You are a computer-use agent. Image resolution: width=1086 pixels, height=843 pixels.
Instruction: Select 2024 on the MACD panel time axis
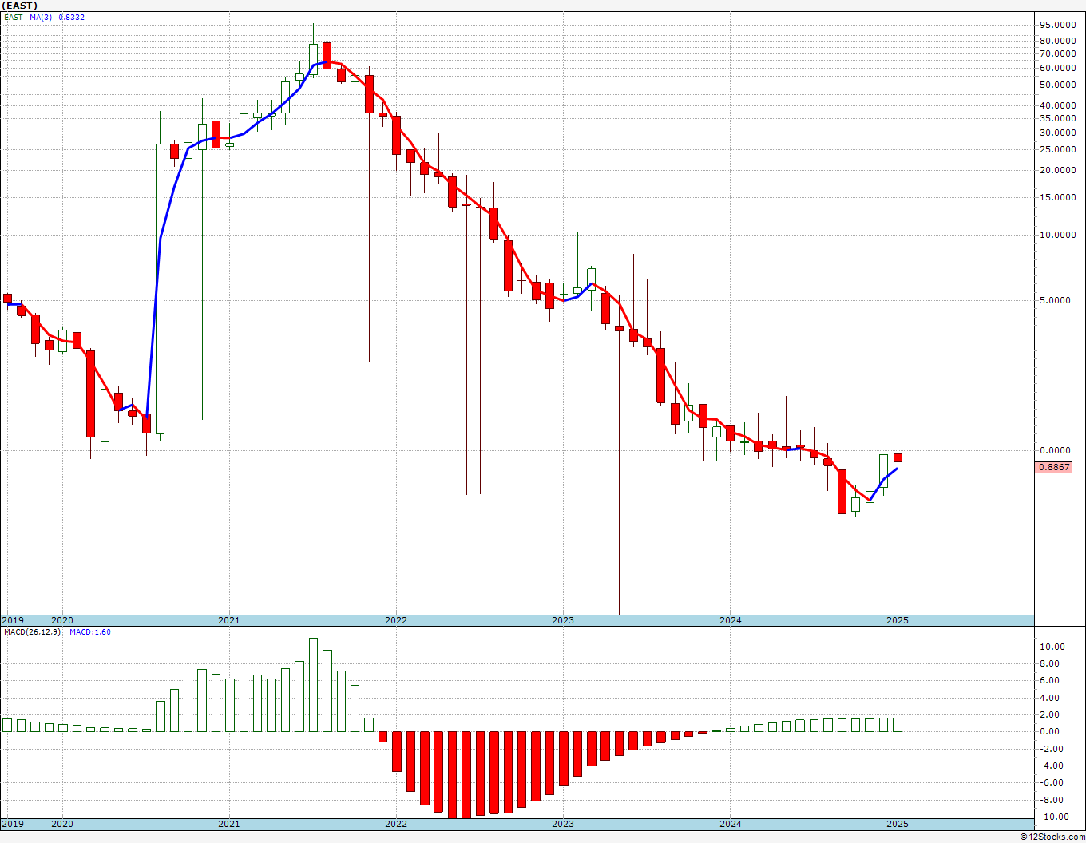pos(731,824)
